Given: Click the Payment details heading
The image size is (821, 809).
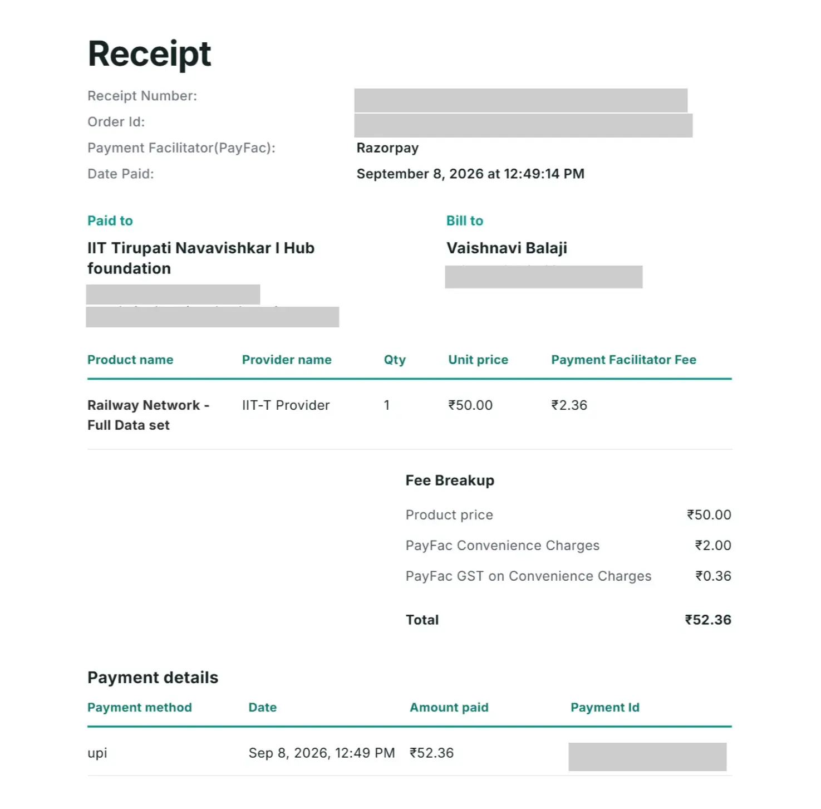Looking at the screenshot, I should tap(153, 678).
